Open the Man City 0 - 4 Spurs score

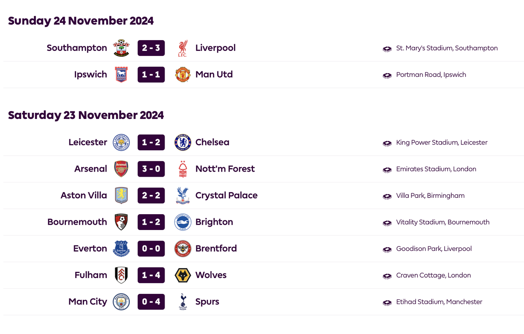tap(151, 302)
